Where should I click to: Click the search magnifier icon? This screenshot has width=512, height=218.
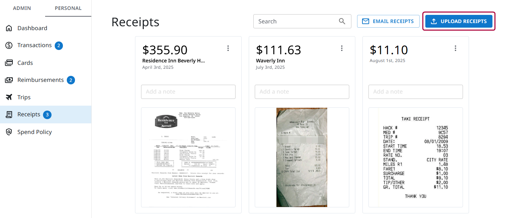(342, 21)
